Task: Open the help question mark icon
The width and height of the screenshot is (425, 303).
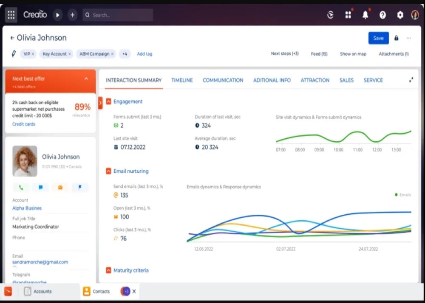Action: pyautogui.click(x=383, y=15)
